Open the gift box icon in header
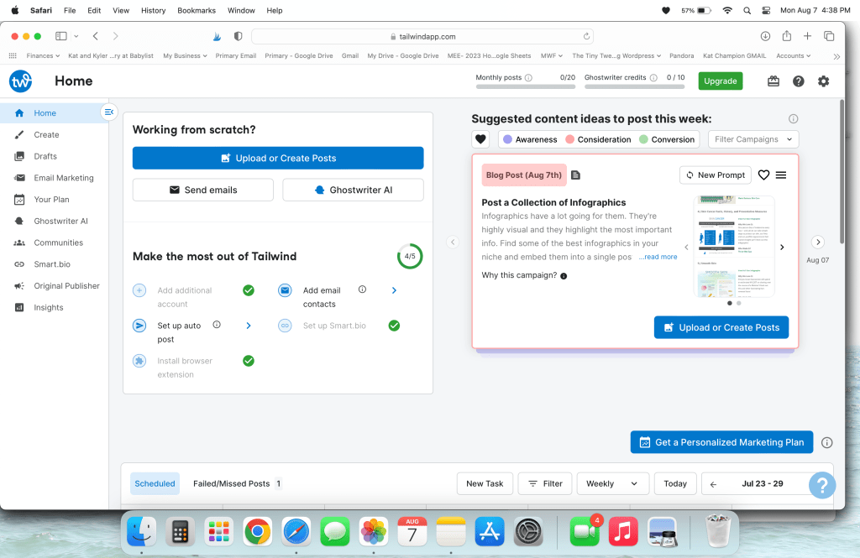Viewport: 860px width, 558px height. click(773, 81)
